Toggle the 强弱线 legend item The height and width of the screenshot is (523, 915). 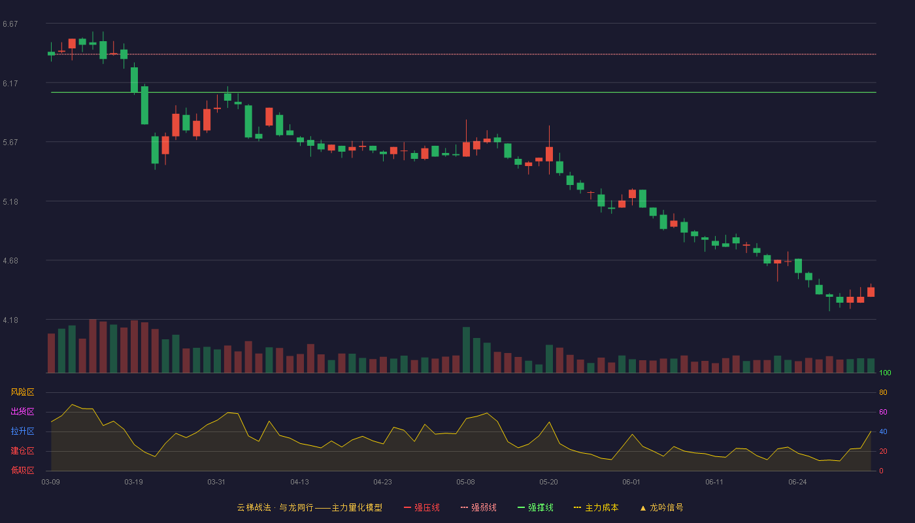[x=478, y=507]
